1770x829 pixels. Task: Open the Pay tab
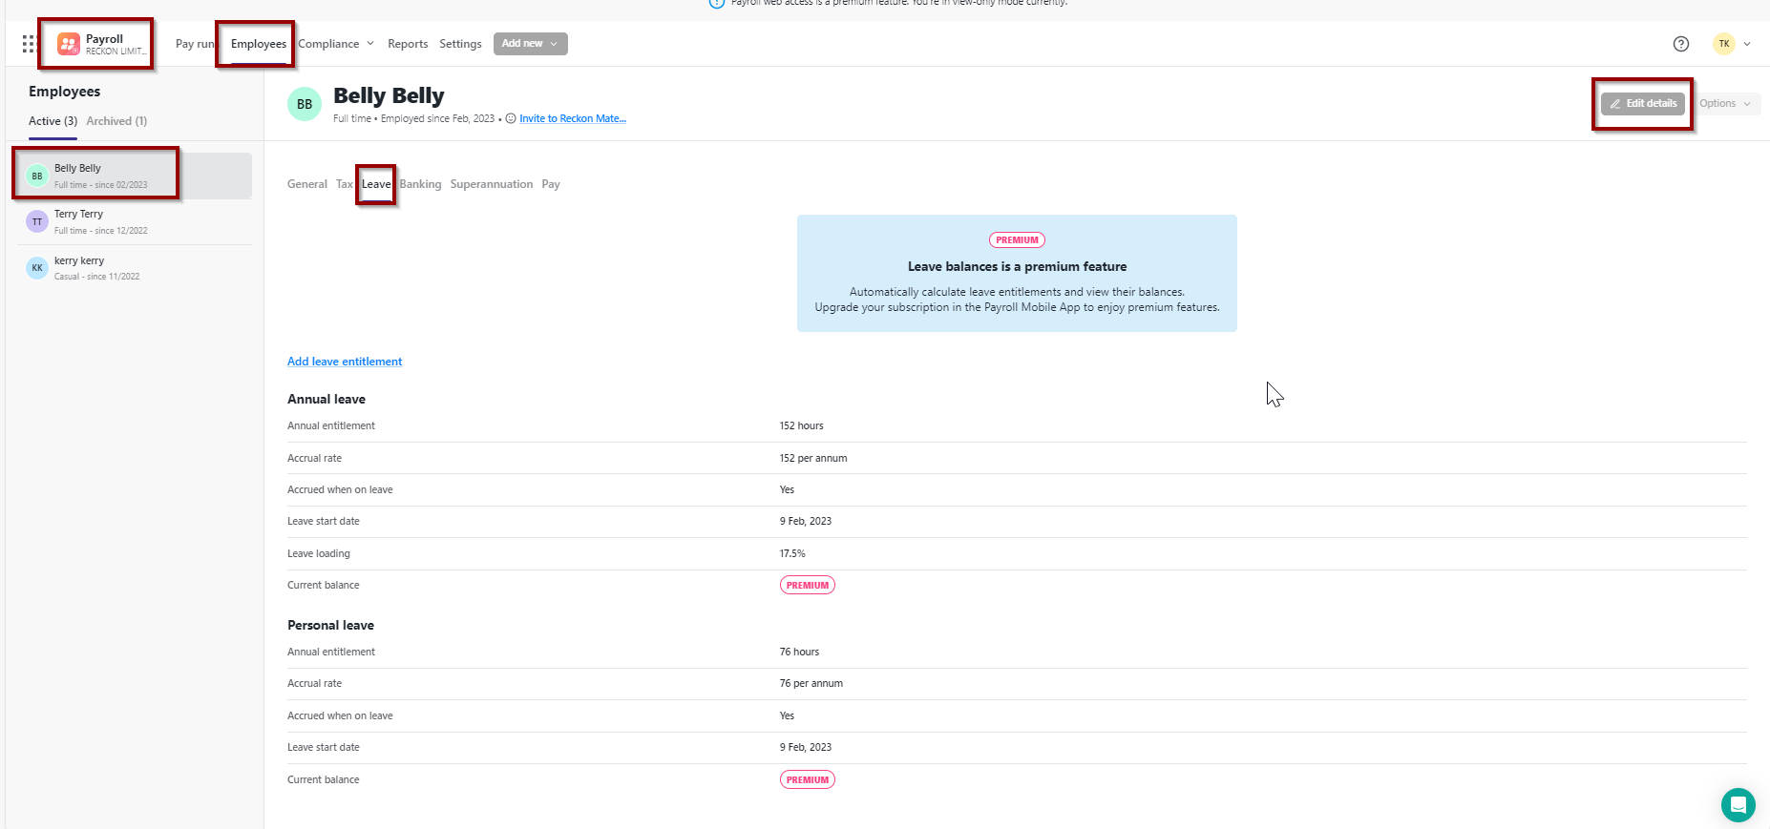[x=551, y=184]
